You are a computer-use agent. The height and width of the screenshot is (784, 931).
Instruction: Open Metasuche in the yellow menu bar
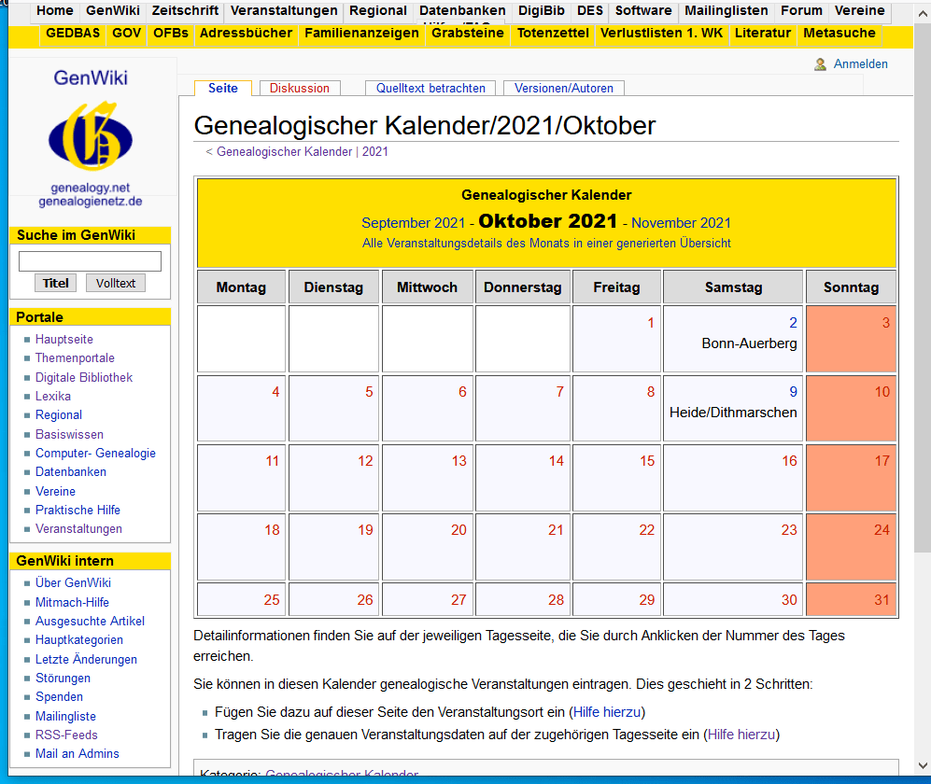(839, 34)
